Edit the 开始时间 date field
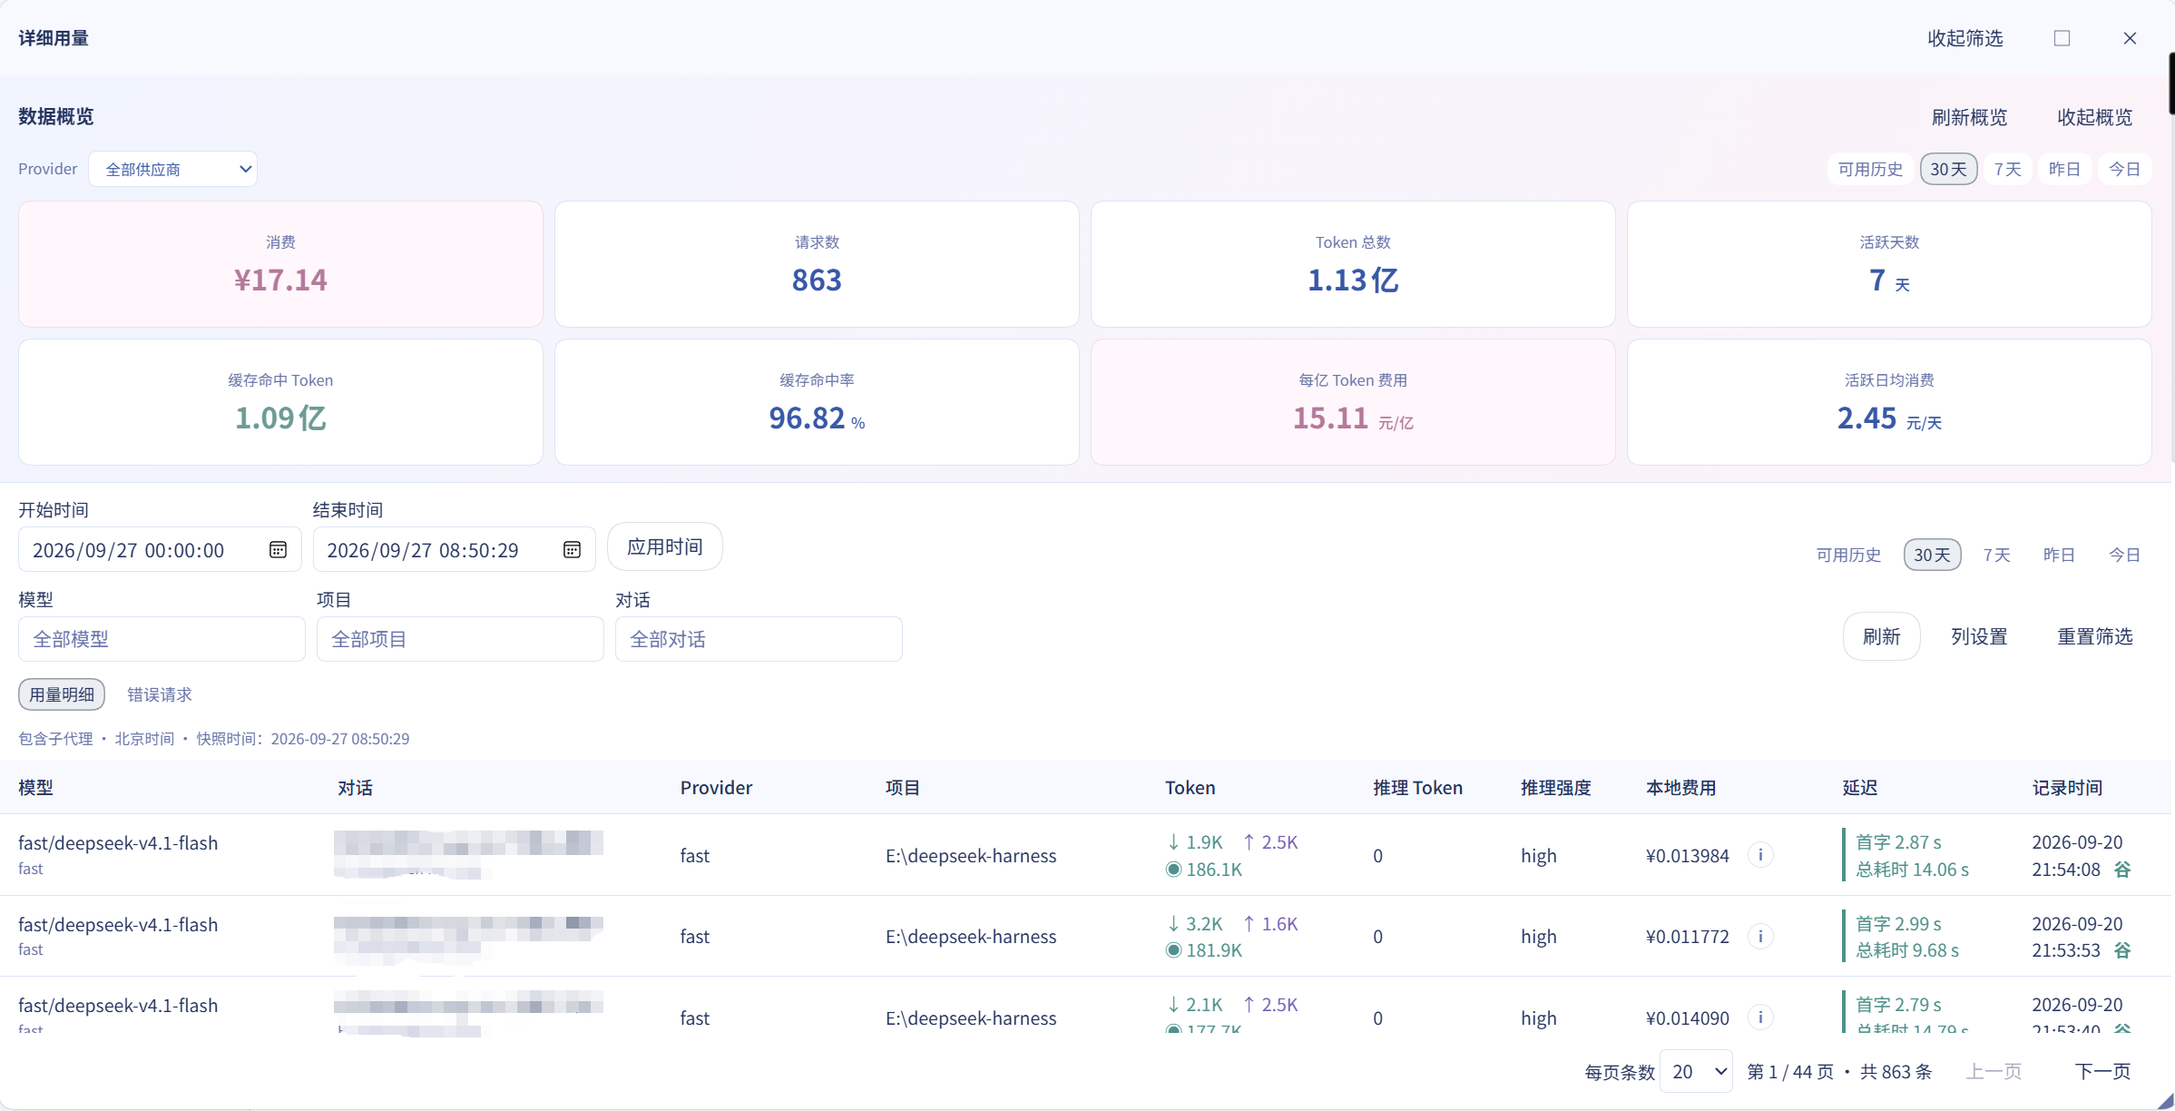The image size is (2175, 1111). [x=160, y=550]
